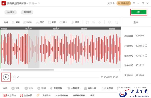Decrease the end time (结束时间) value
The height and width of the screenshot is (98, 151).
146,57
